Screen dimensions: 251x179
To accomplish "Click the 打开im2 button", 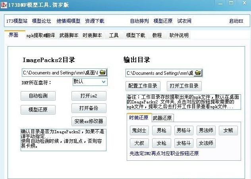I will click(89, 96).
